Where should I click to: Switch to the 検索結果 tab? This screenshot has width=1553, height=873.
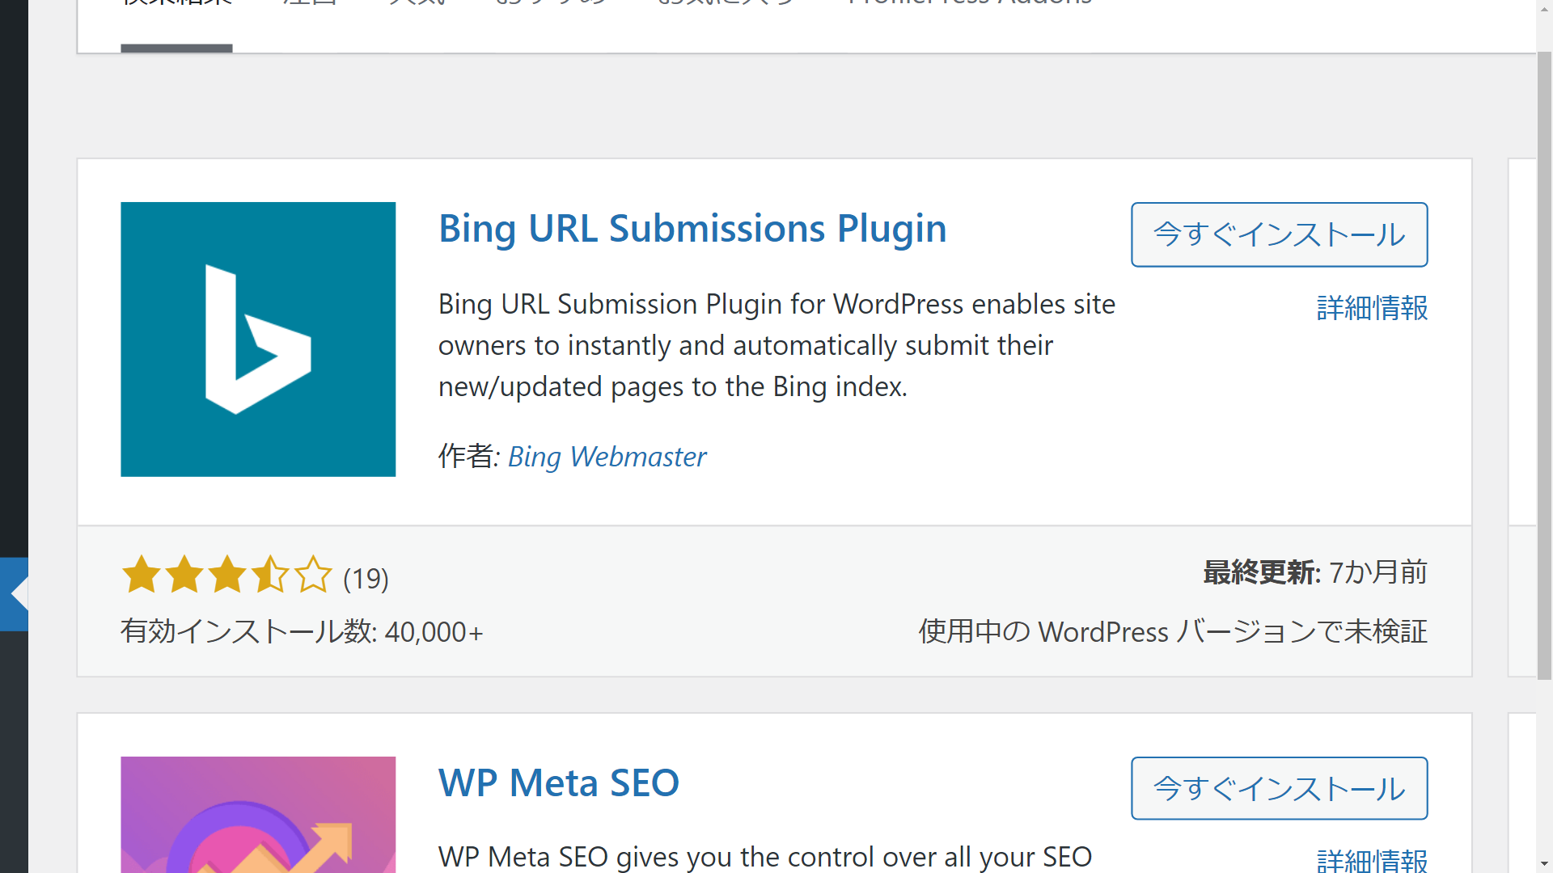[x=176, y=4]
